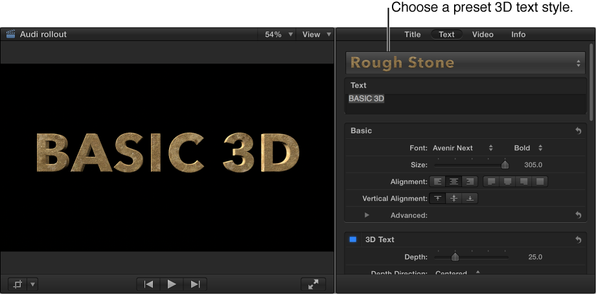Click the Depth value 25.0
The width and height of the screenshot is (596, 294).
click(535, 257)
